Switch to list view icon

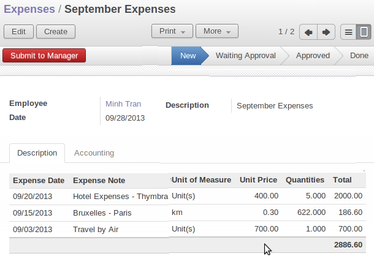[348, 32]
